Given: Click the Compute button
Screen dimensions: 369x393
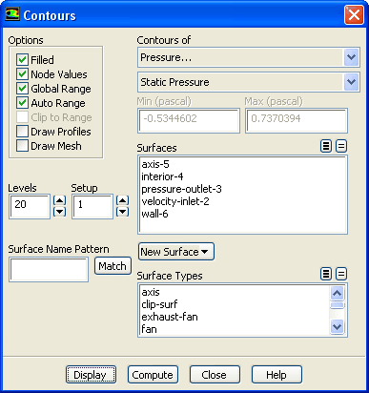Looking at the screenshot, I should click(153, 375).
